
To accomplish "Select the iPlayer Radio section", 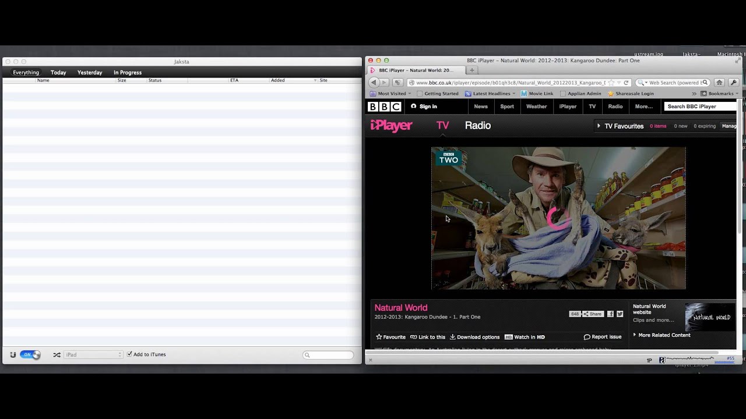I will click(x=478, y=126).
